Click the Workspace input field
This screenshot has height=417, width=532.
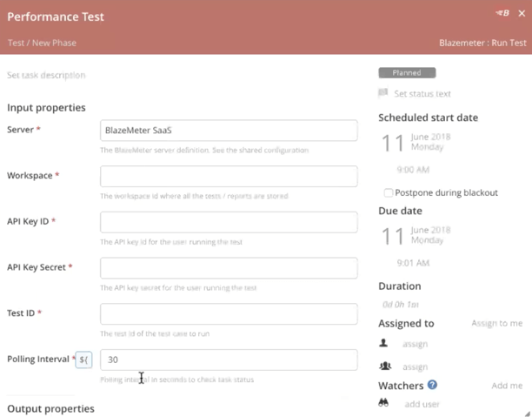click(x=229, y=176)
